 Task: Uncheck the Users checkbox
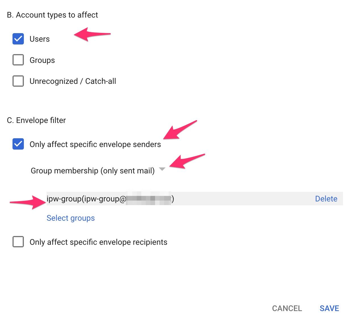[18, 39]
